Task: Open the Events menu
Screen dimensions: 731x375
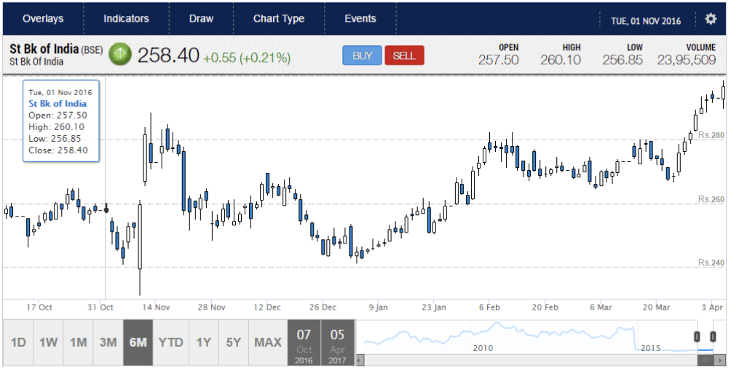Action: tap(360, 19)
